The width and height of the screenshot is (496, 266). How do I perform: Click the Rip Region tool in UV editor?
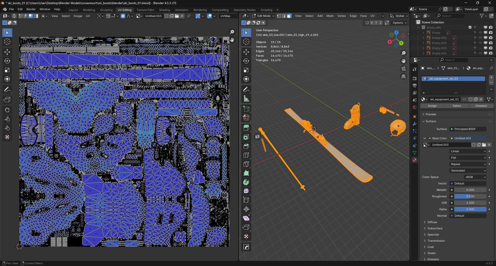pyautogui.click(x=7, y=99)
